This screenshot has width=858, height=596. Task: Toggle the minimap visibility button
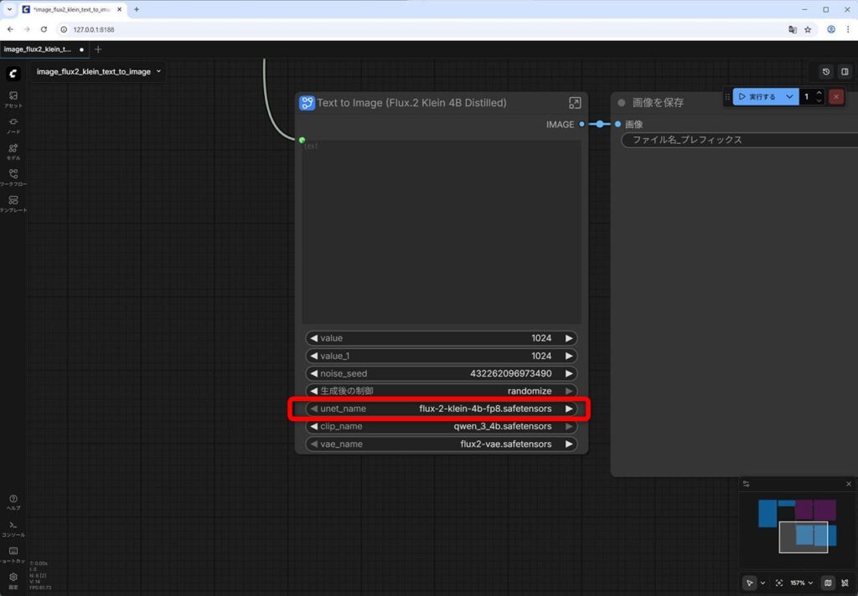(x=828, y=583)
